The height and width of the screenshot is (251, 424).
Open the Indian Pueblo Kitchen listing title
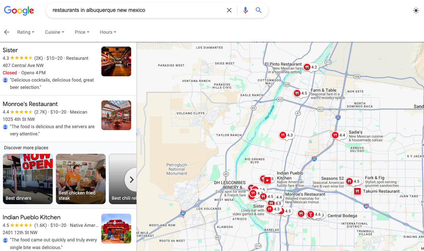(31, 217)
